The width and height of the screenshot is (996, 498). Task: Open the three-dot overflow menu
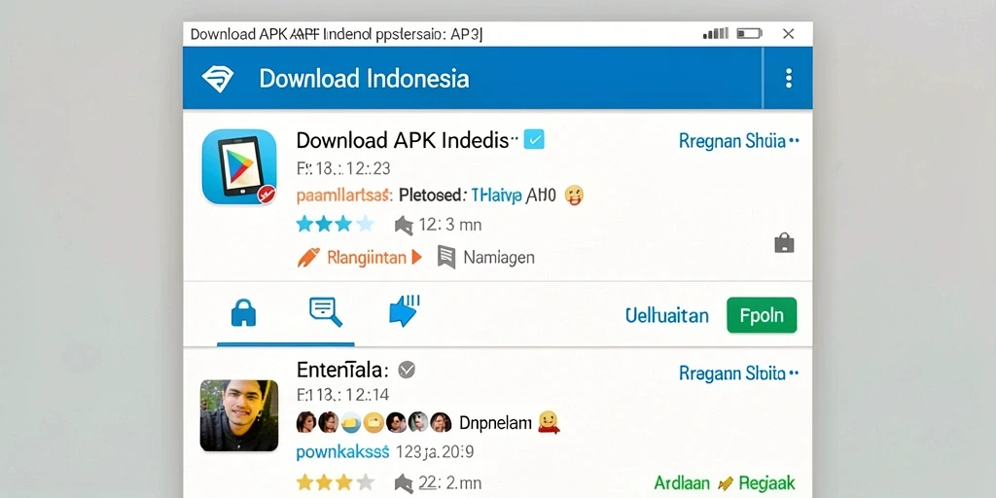pos(788,79)
